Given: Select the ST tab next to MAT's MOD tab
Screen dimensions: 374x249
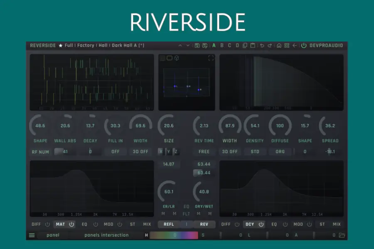Looking at the screenshot, I should point(133,224).
